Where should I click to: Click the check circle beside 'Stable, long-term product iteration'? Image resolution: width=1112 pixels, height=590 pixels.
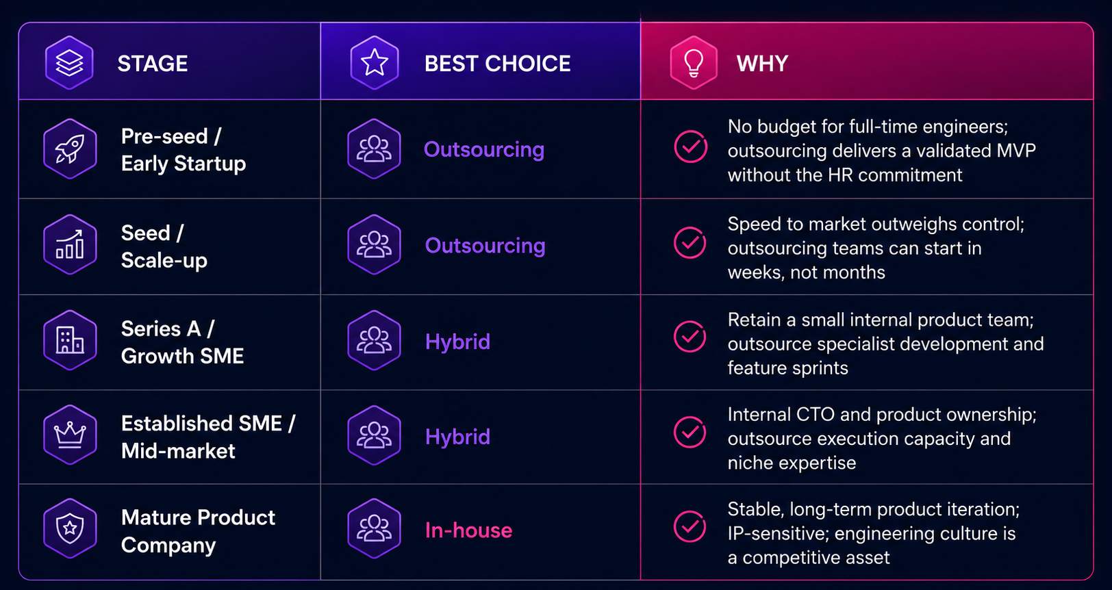pyautogui.click(x=690, y=526)
